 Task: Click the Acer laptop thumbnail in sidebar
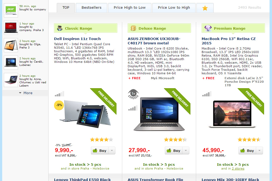pos(11,10)
